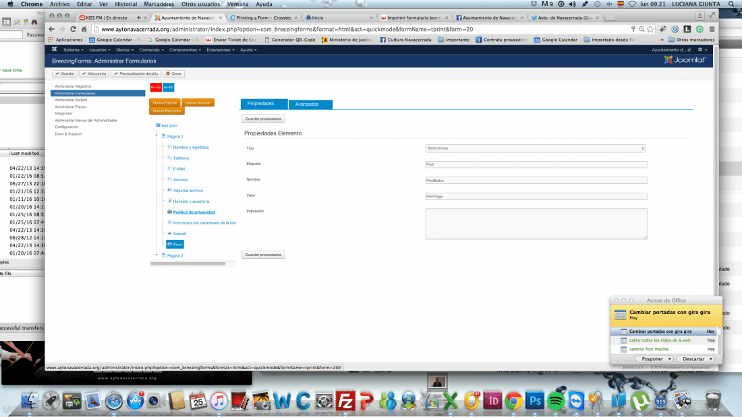Click the Cerrar toolbar button
This screenshot has width=742, height=417.
(x=173, y=73)
